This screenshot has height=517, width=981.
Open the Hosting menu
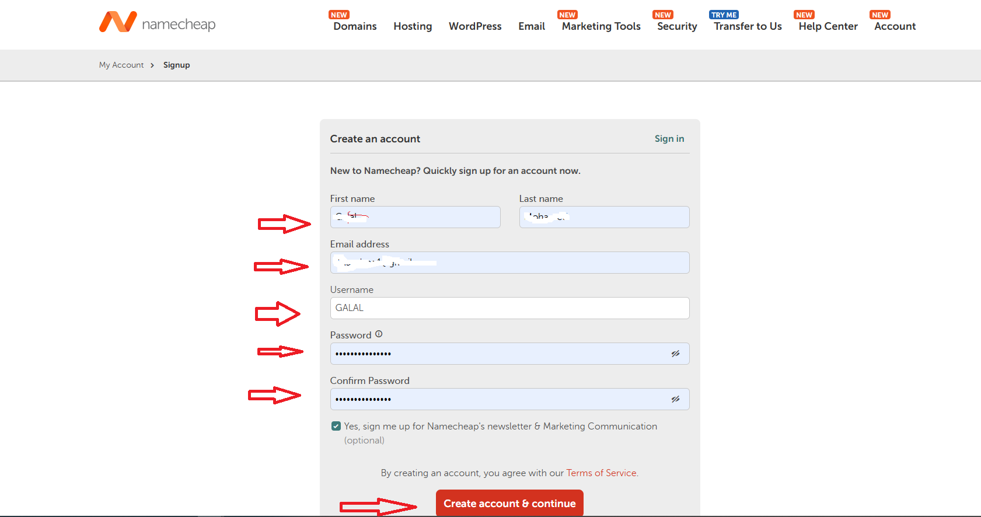413,26
